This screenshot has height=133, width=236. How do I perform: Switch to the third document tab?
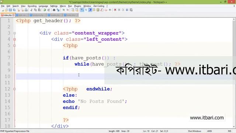[38, 15]
